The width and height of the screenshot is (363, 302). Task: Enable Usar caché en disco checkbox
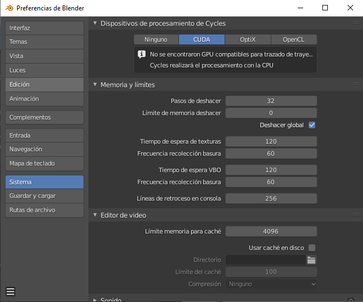[x=312, y=248]
